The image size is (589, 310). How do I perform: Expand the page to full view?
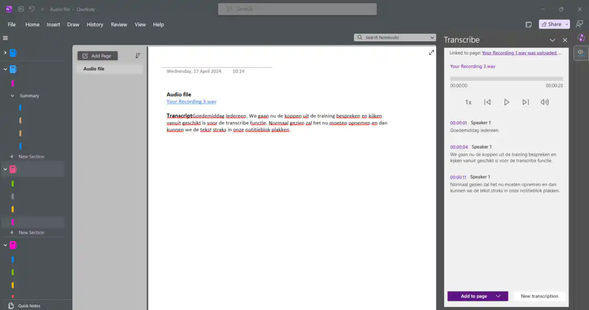point(431,52)
